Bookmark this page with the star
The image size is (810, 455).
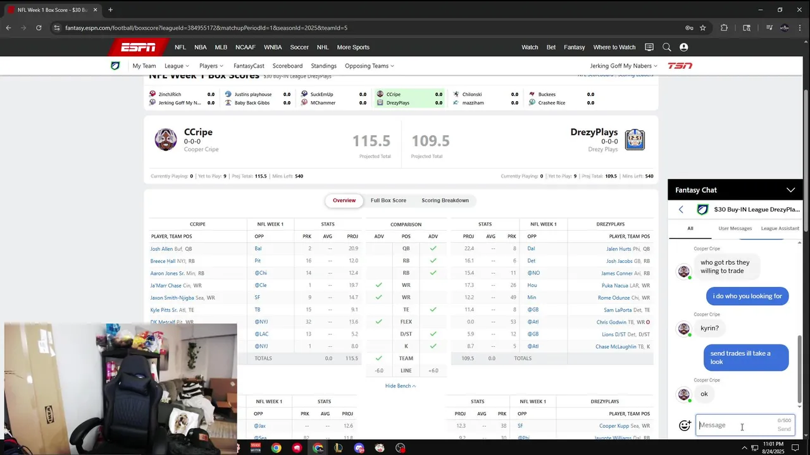coord(702,28)
